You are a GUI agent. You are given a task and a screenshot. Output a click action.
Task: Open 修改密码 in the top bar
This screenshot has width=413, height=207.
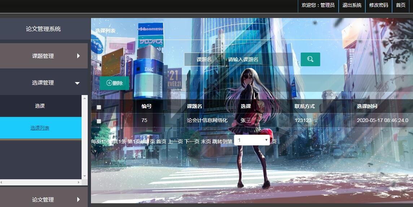pos(379,5)
